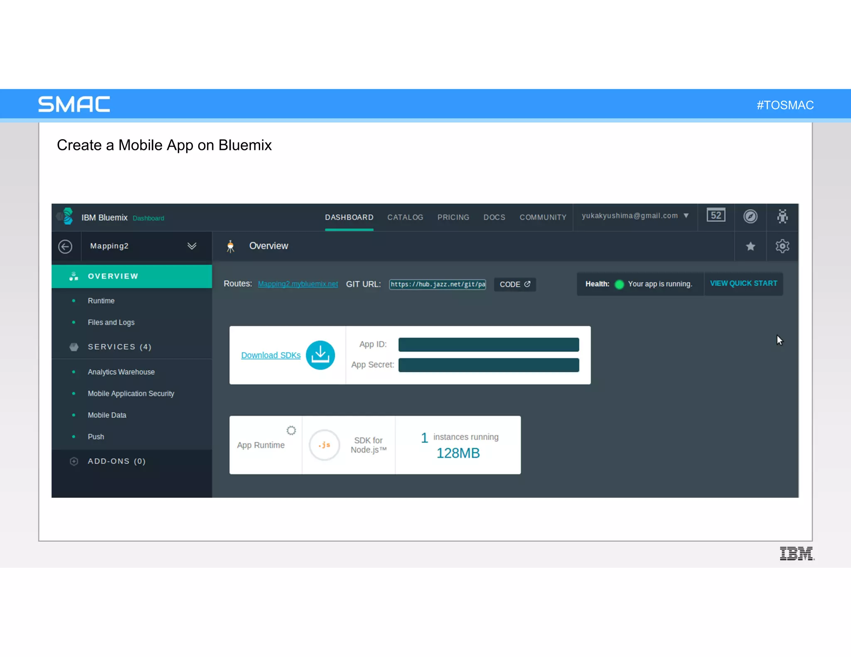Image resolution: width=851 pixels, height=657 pixels.
Task: Open the CATALOG tab
Action: 405,217
